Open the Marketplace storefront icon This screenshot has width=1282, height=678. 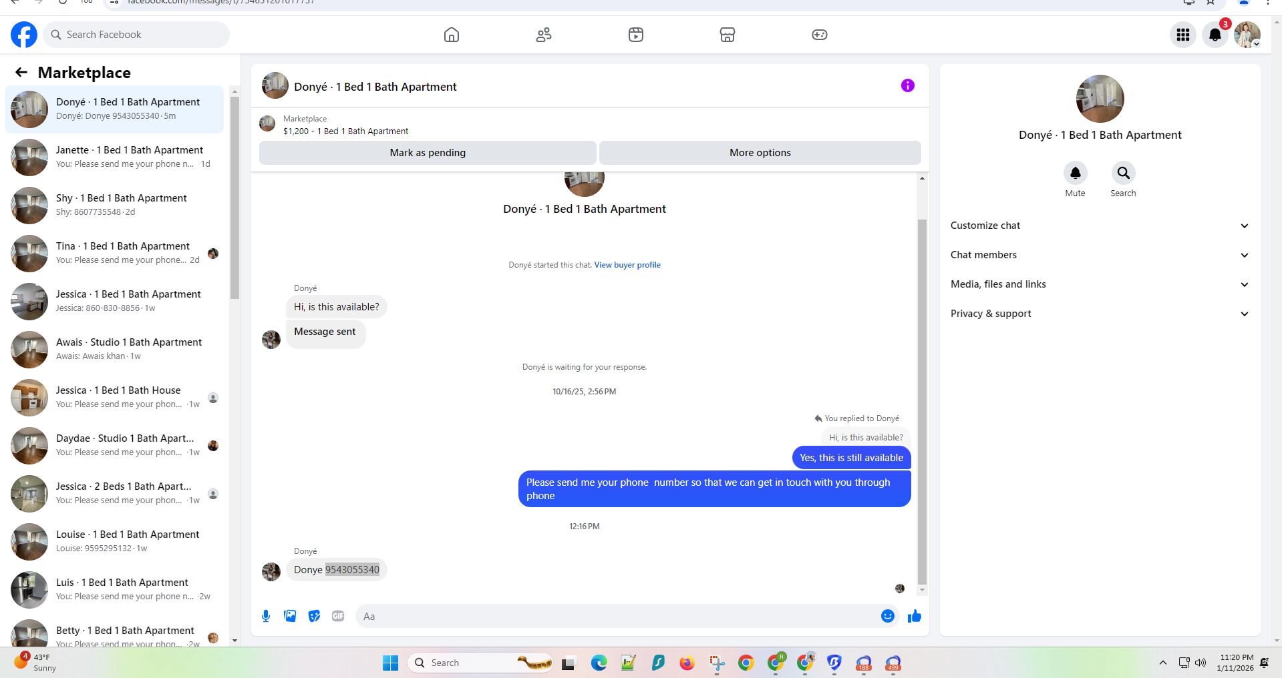(x=728, y=35)
